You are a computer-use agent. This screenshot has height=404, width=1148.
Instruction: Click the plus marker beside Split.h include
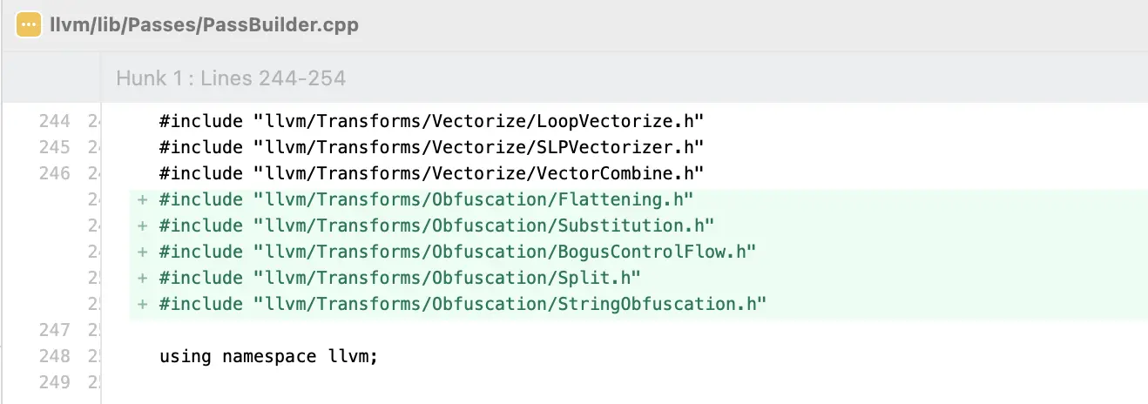pos(142,278)
